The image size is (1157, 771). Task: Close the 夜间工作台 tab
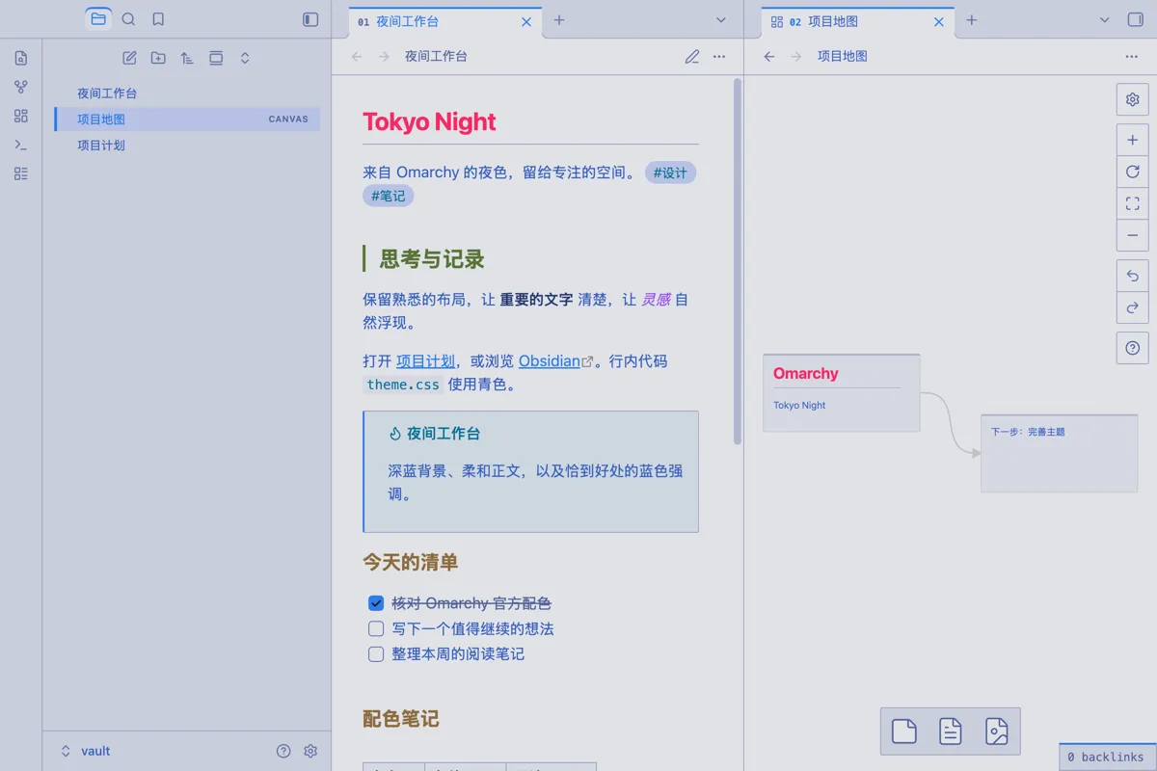click(x=525, y=21)
